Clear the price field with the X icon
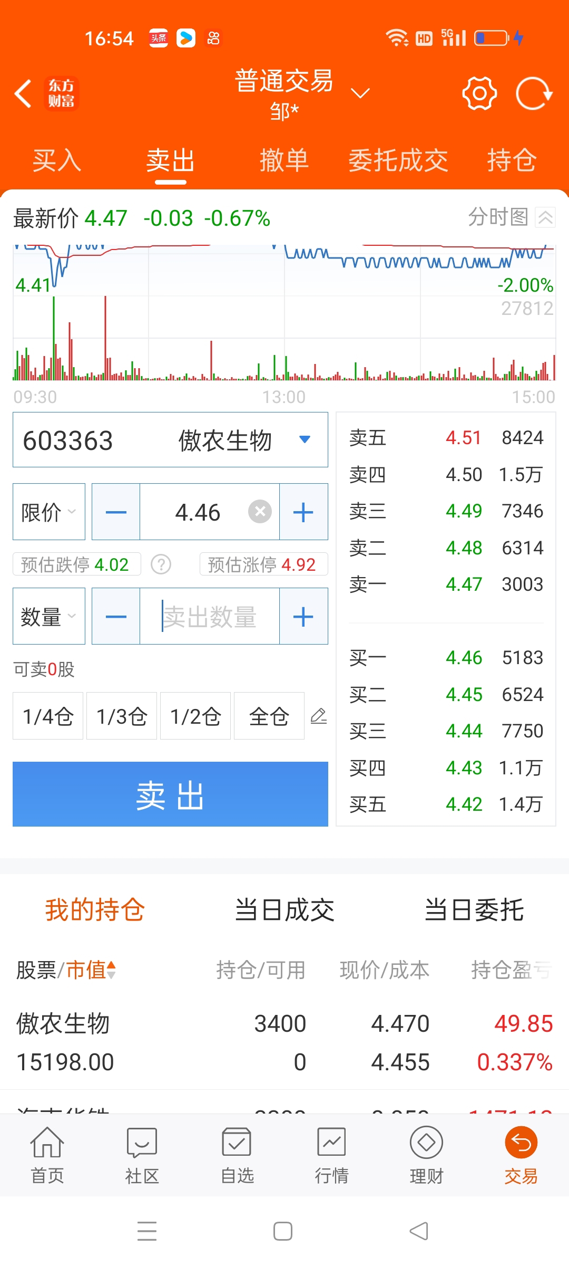Viewport: 569px width, 1266px height. tap(260, 512)
